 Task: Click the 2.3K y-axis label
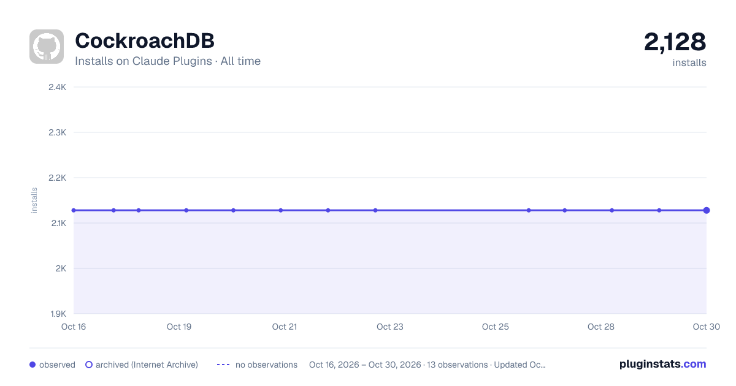click(57, 132)
